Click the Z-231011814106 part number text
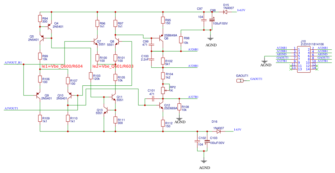This screenshot has height=173, width=335. coord(312,44)
